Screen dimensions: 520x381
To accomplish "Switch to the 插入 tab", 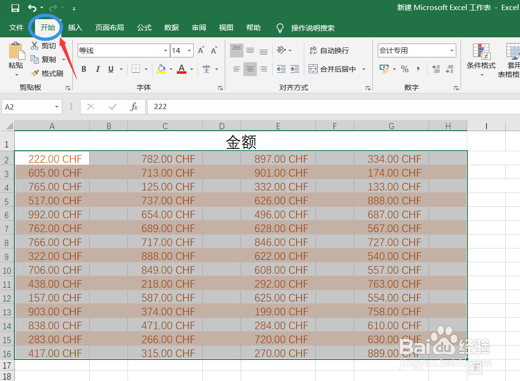I will click(x=75, y=27).
